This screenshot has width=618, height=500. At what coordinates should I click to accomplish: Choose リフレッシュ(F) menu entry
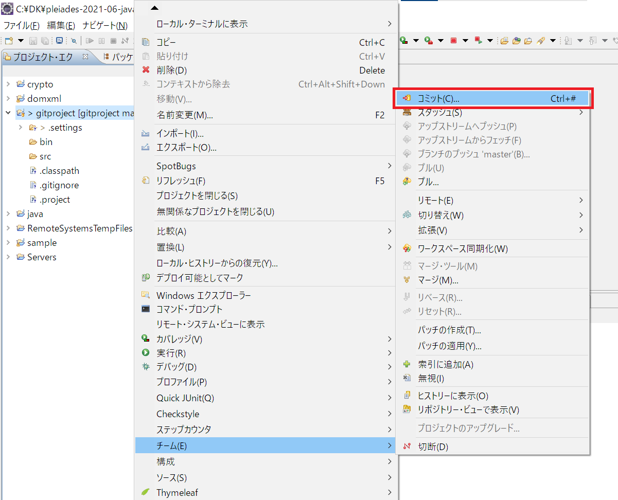point(265,181)
